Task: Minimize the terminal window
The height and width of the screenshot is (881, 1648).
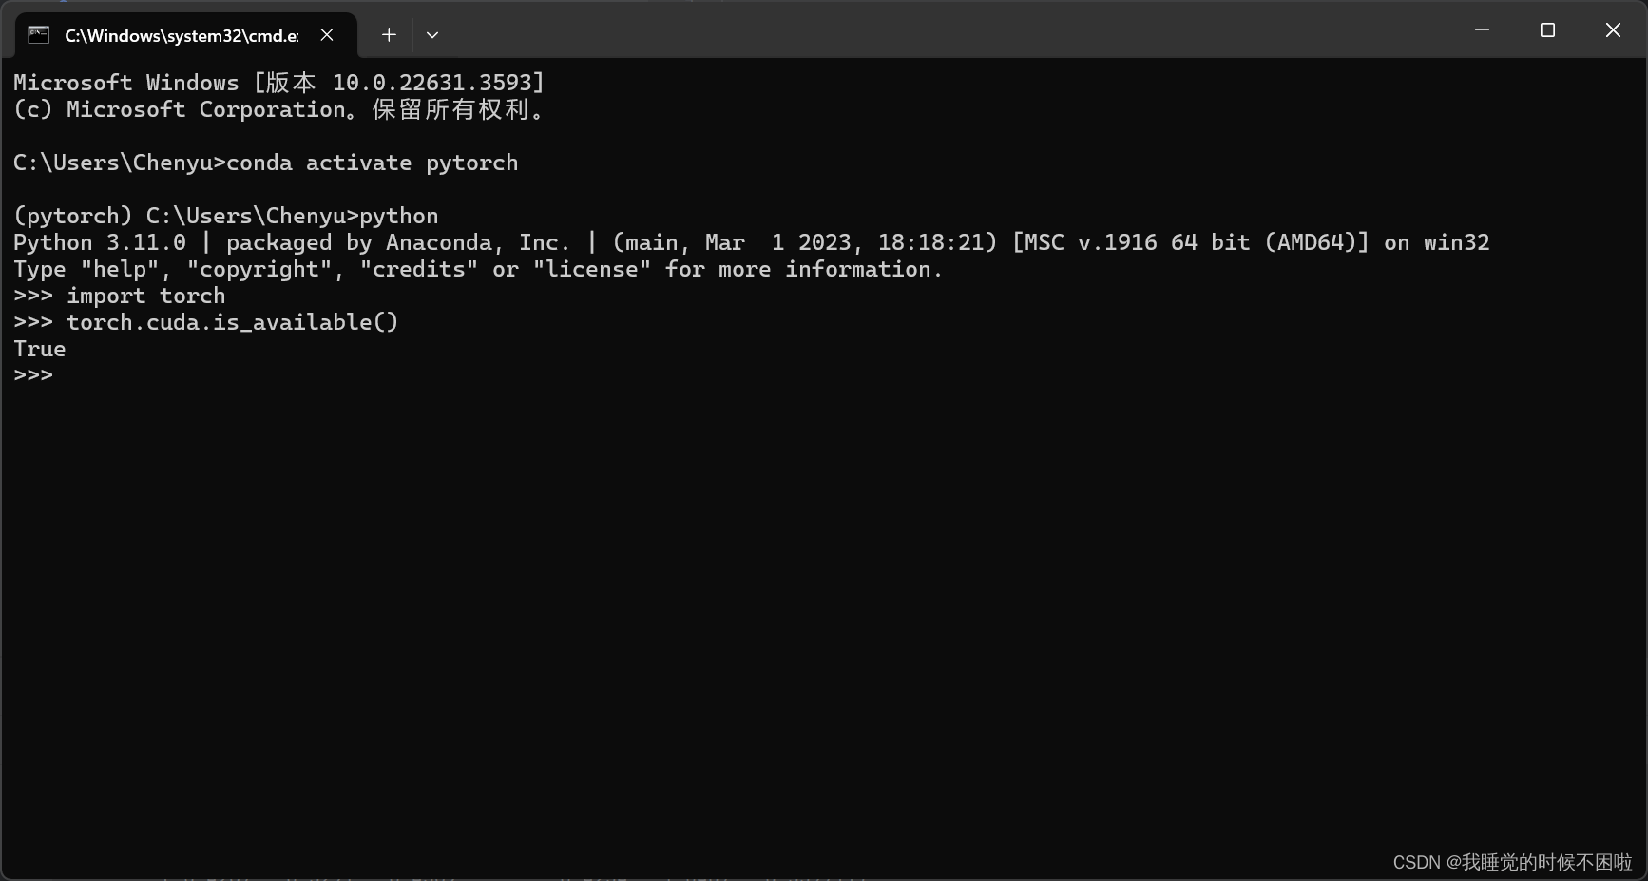Action: 1482,30
